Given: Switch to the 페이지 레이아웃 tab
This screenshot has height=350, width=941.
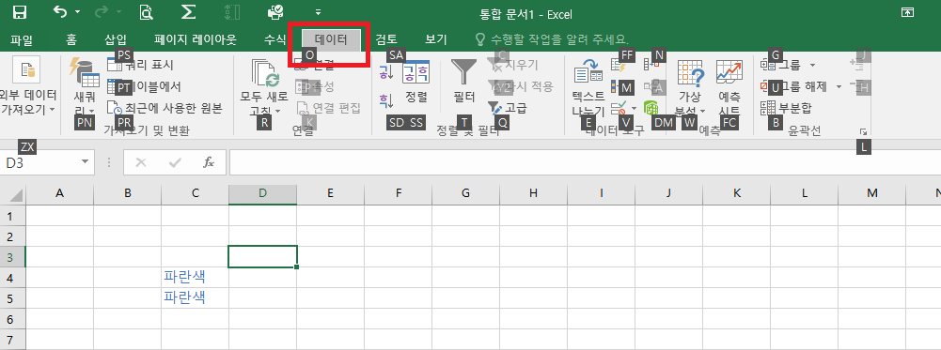Looking at the screenshot, I should pos(195,40).
